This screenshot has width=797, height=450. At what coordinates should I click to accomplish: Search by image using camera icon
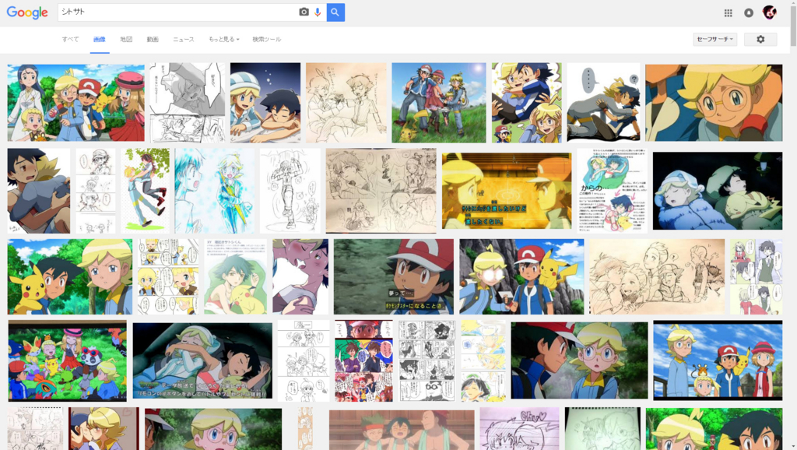304,12
